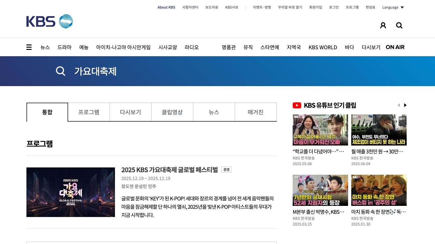The image size is (435, 244).
Task: Open the header search magnifier icon
Action: 399,25
